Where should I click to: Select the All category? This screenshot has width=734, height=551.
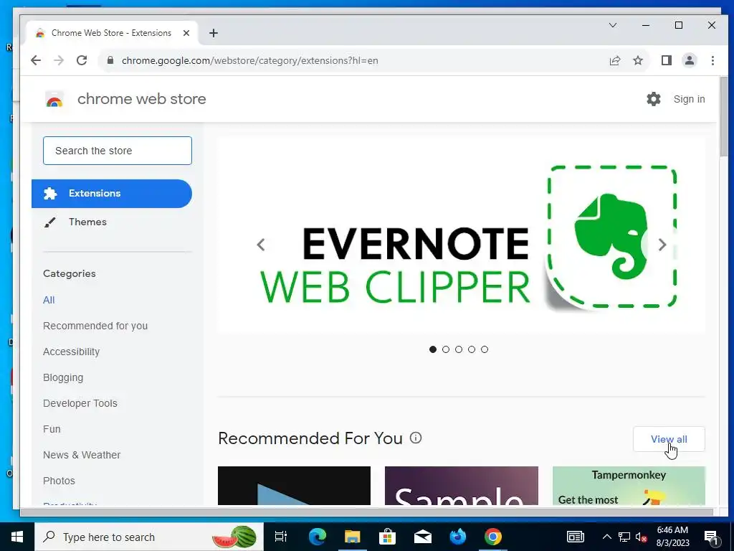[49, 300]
